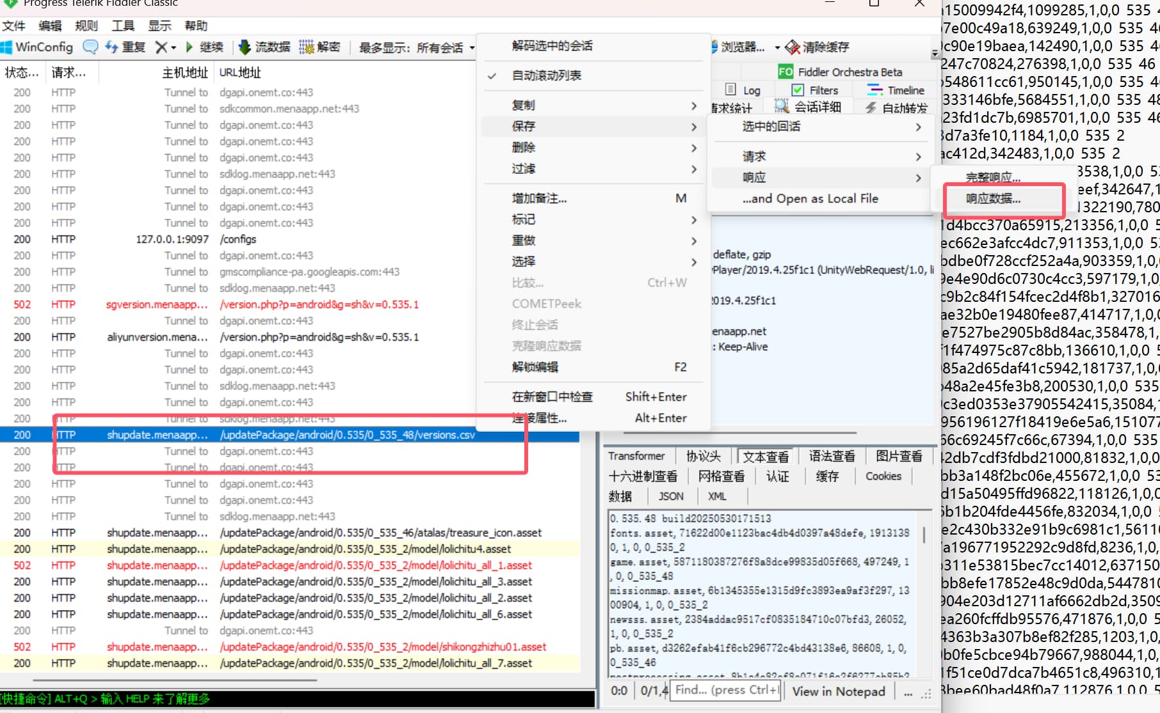Image resolution: width=1160 pixels, height=713 pixels.
Task: Open the dropdown arrow beside 浏览器
Action: [777, 47]
